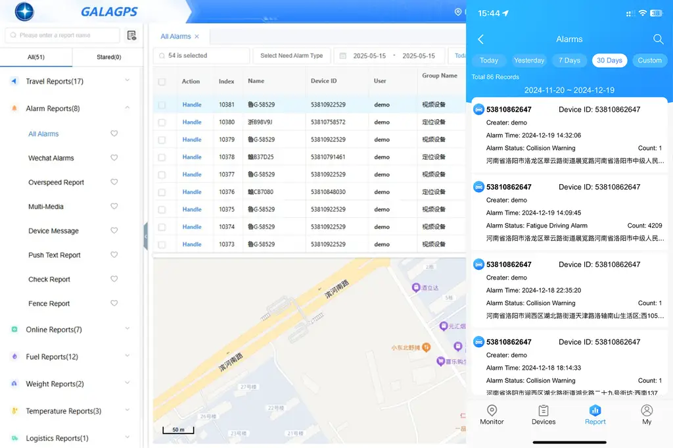Image resolution: width=673 pixels, height=448 pixels.
Task: Check the row checkbox for index 10378
Action: [x=162, y=157]
